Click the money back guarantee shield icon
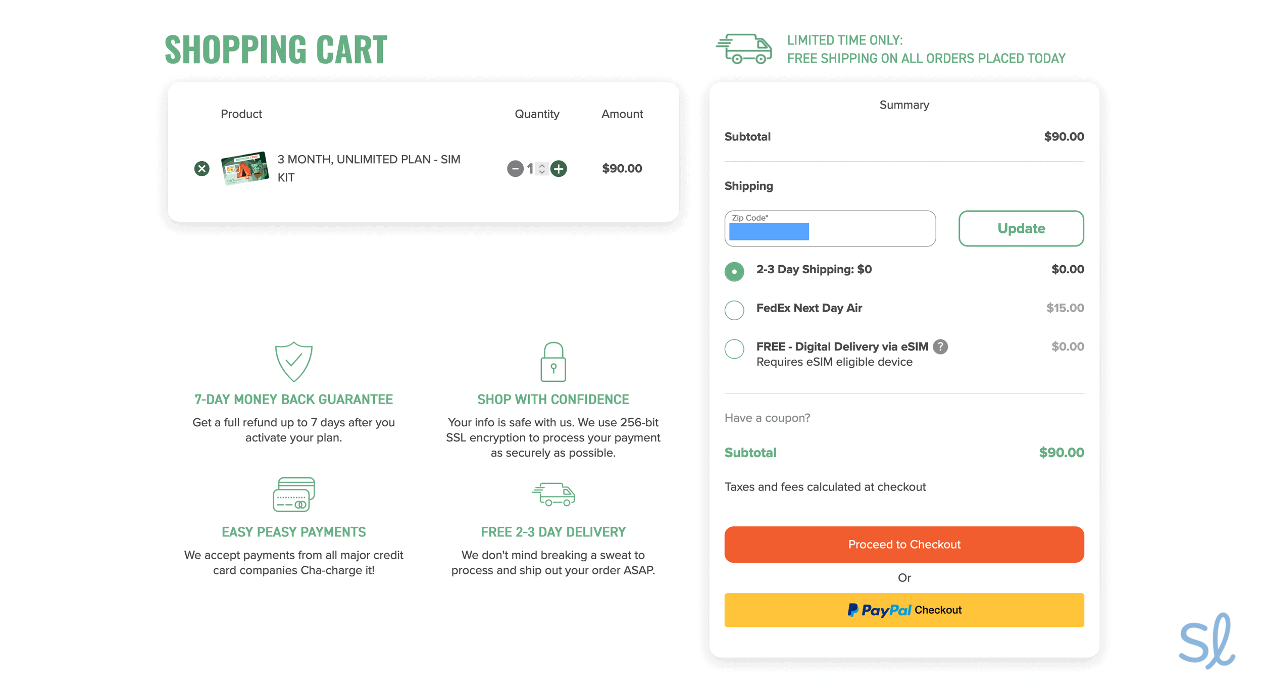Image resolution: width=1262 pixels, height=692 pixels. 293,362
